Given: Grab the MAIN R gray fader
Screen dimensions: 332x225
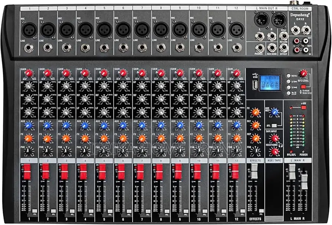Looking at the screenshot, I should coord(305,182).
